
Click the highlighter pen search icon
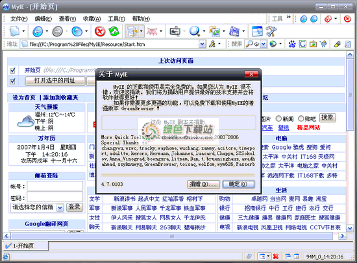337,44
